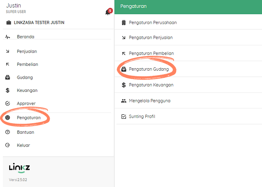Click the Pembelian arrow icon in sidebar
The width and height of the screenshot is (262, 187).
pos(8,64)
